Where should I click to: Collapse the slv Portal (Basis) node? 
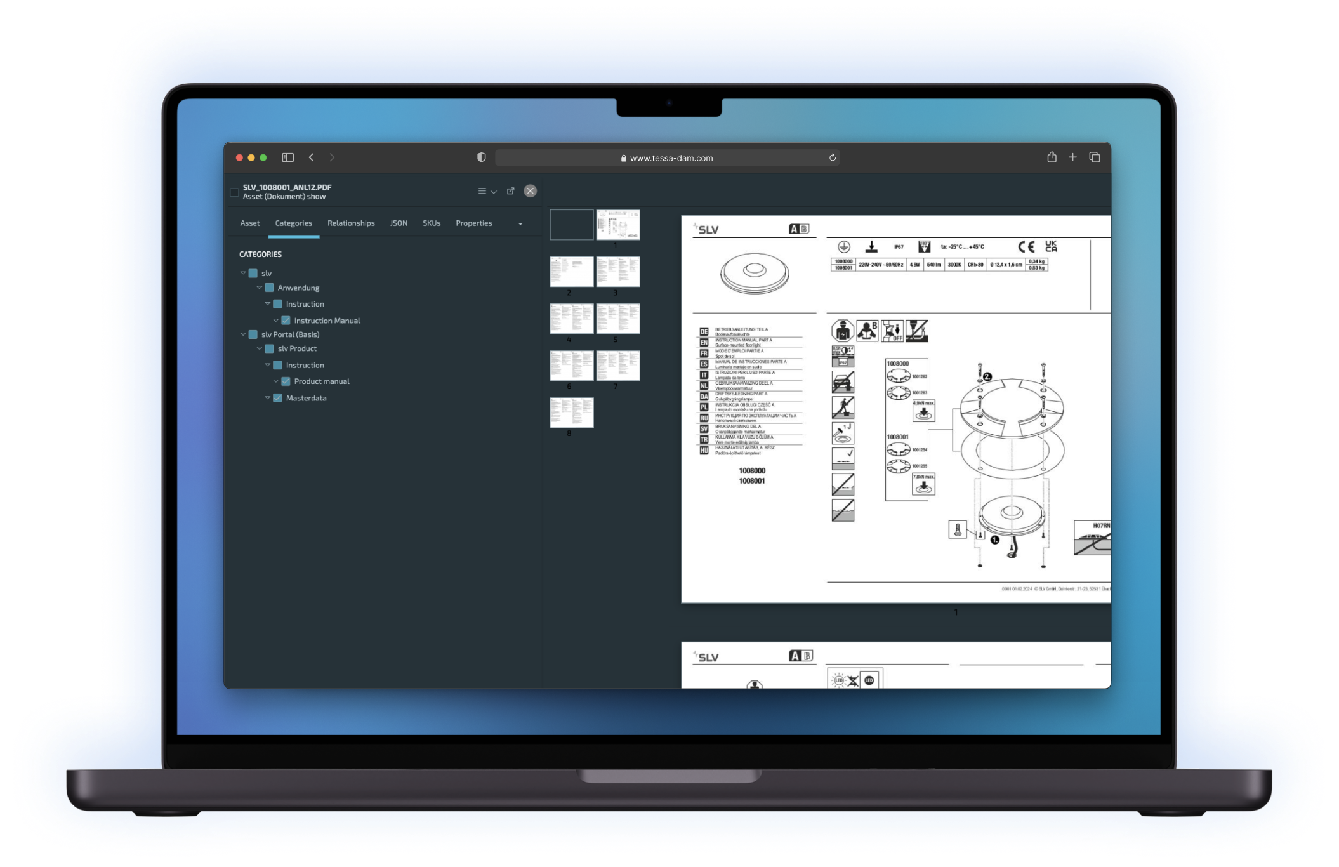[x=242, y=334]
